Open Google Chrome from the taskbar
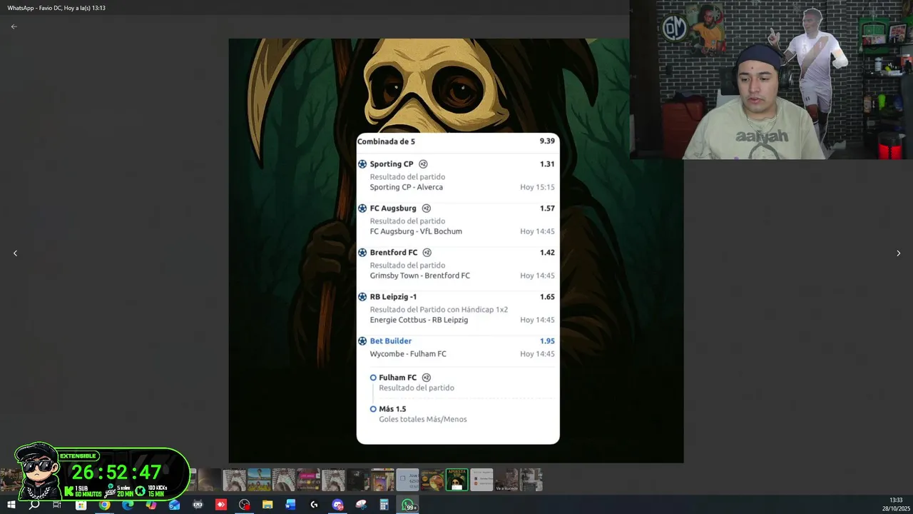This screenshot has width=913, height=514. click(104, 505)
